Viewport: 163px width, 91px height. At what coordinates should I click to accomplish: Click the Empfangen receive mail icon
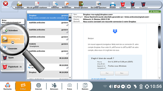tap(20, 5)
